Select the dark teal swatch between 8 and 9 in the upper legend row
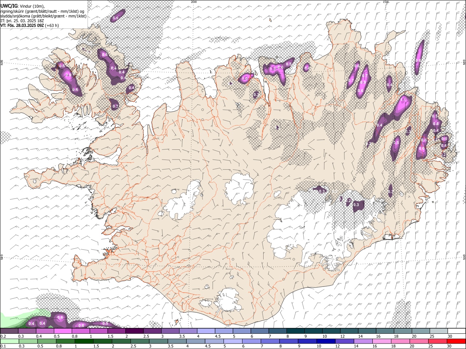The width and height of the screenshot is (466, 349). click(x=295, y=331)
